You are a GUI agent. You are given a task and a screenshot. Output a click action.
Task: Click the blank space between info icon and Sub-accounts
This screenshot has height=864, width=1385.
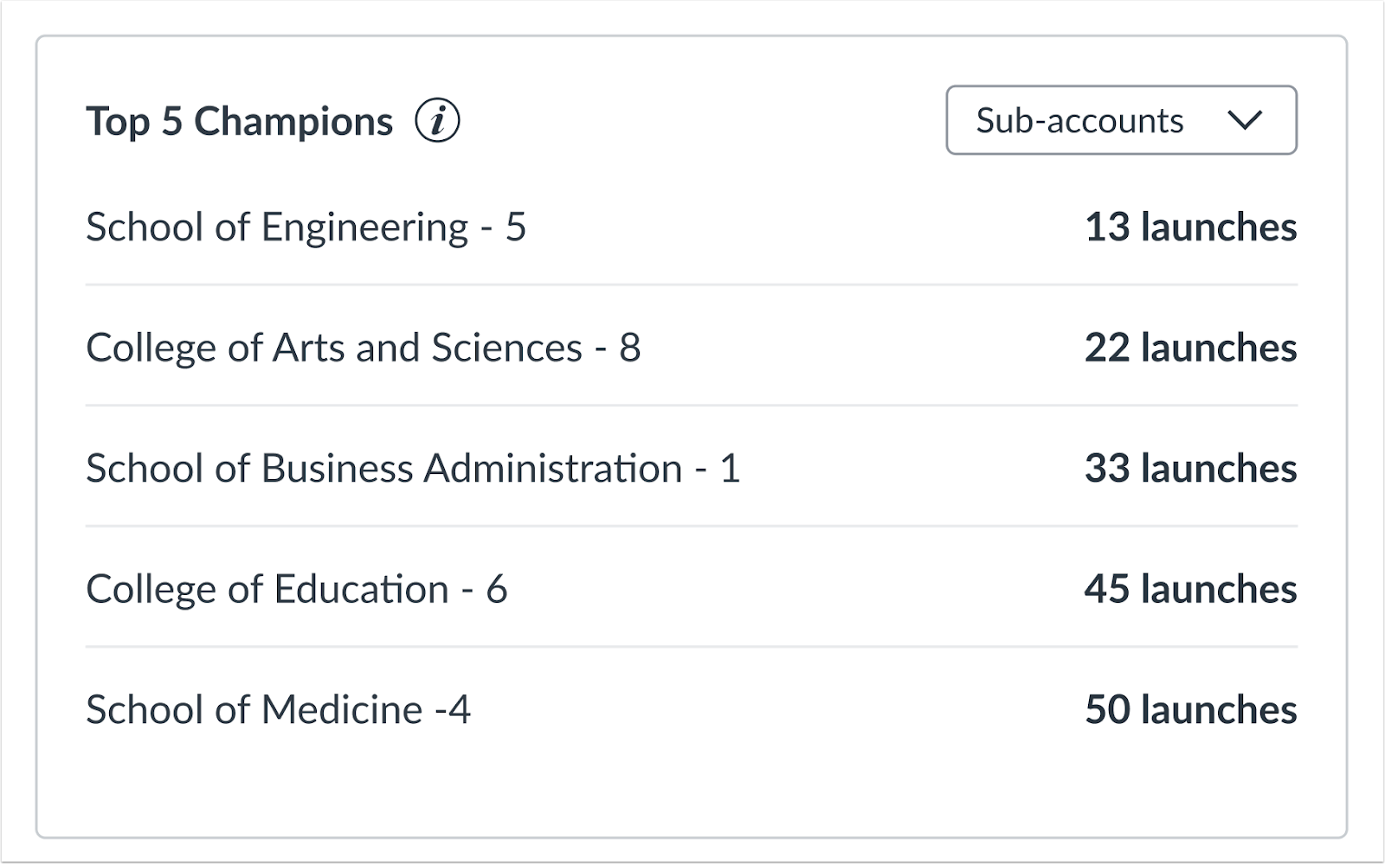pyautogui.click(x=701, y=121)
